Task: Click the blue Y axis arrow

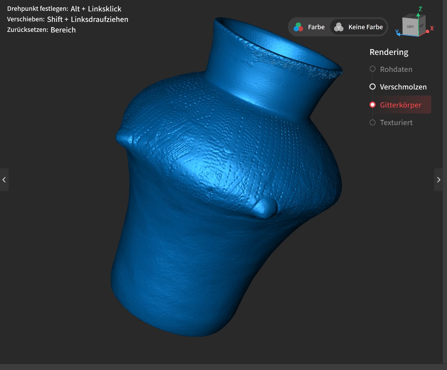Action: tap(398, 34)
